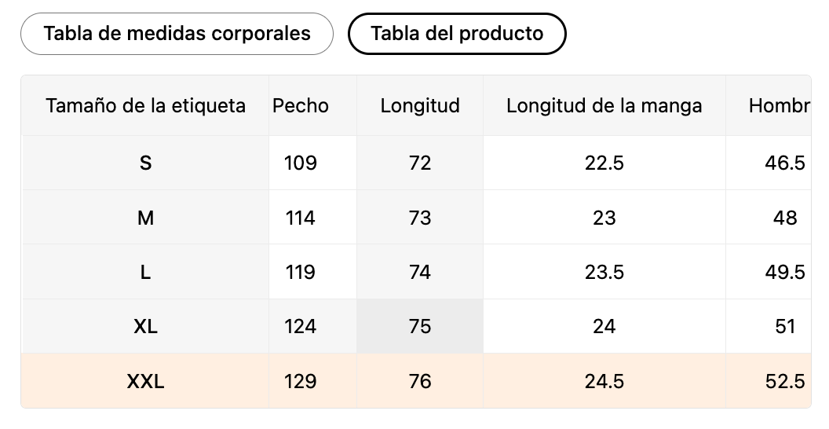Click the partially visible Hombro column header
Screen dimensions: 829x429
click(x=778, y=105)
